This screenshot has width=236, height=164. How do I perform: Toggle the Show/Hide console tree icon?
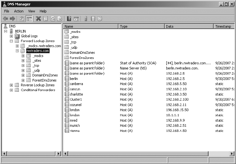pos(29,19)
